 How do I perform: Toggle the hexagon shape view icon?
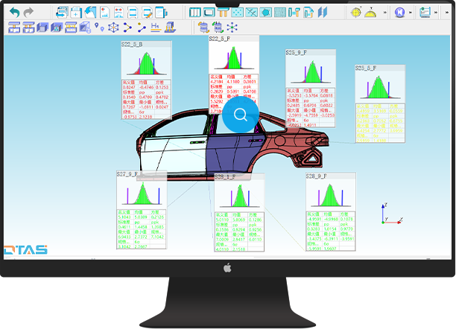tap(265, 13)
